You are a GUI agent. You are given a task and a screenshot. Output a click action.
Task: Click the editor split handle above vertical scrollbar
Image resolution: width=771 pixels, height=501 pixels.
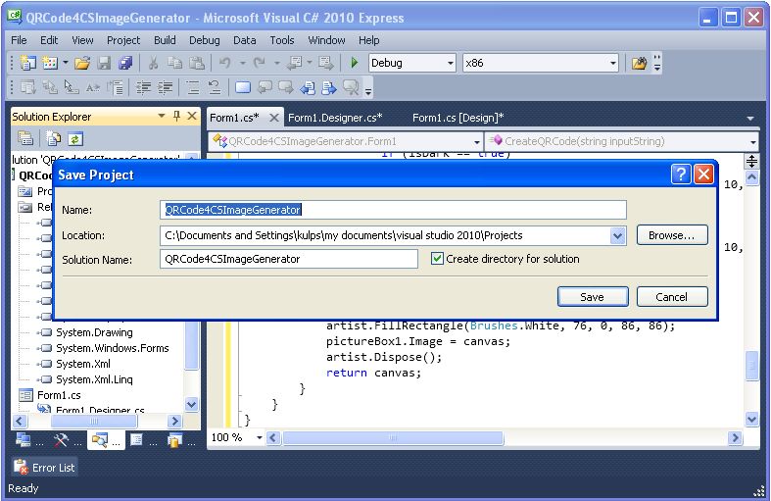click(751, 161)
